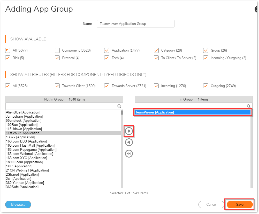This screenshot has height=214, width=259.
Task: Click the Cancel button
Action: pos(211,204)
